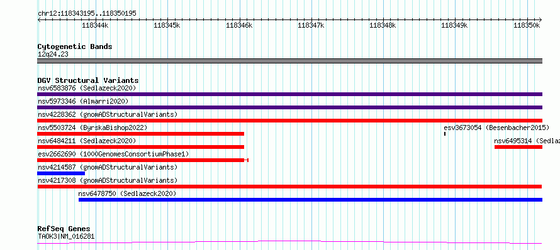Click the 118348k ruler position
Viewport: 560px width, 250px height.
pos(383,25)
